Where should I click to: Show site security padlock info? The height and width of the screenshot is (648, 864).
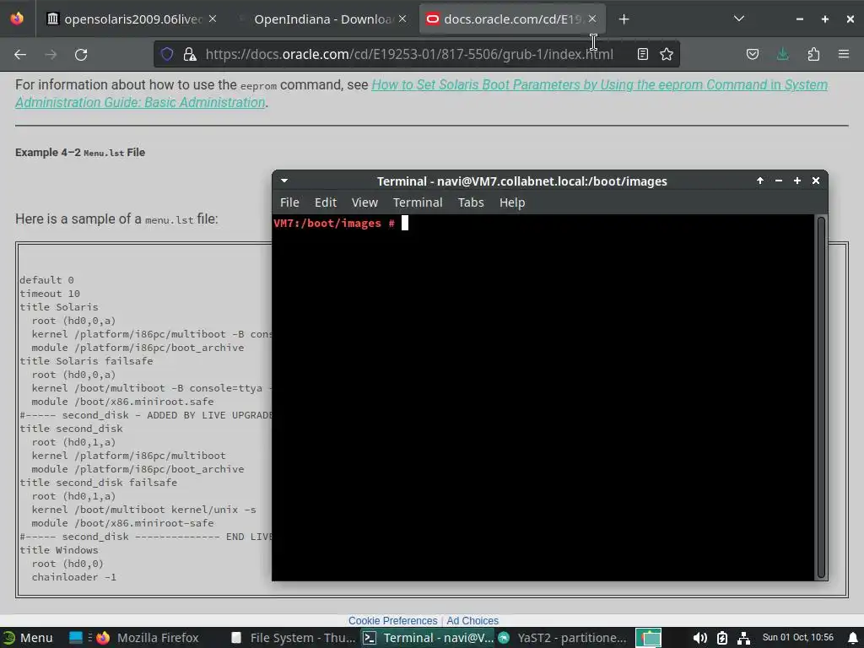pos(190,54)
